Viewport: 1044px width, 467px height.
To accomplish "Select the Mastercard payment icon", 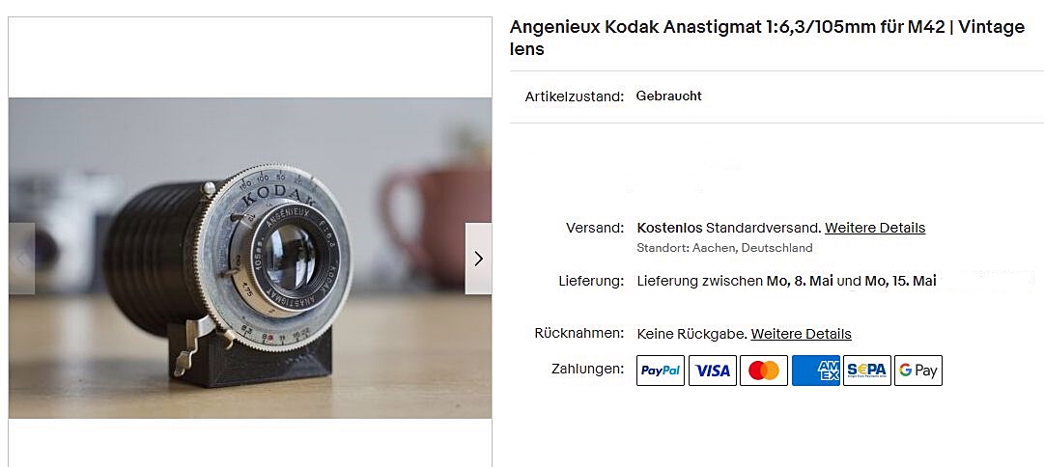I will 764,371.
